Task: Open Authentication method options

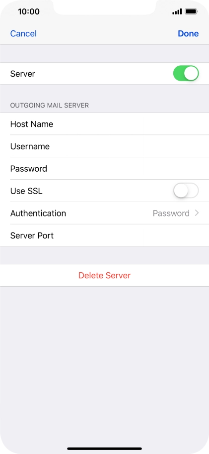Action: [104, 213]
